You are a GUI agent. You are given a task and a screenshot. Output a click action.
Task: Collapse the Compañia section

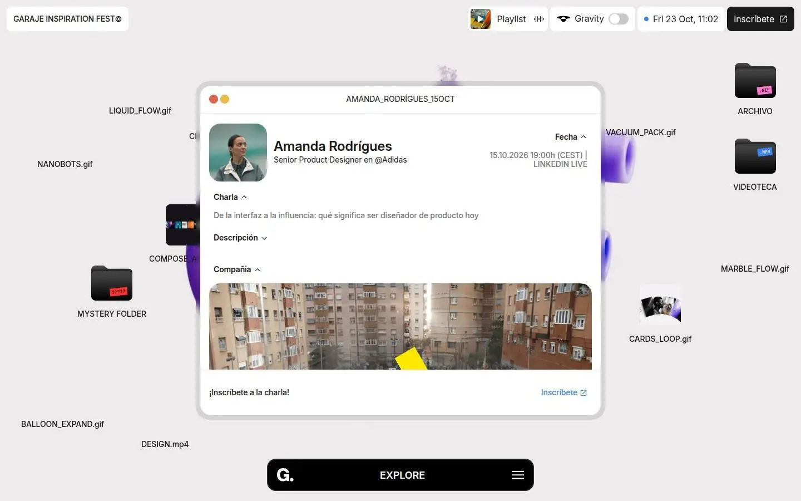coord(237,269)
